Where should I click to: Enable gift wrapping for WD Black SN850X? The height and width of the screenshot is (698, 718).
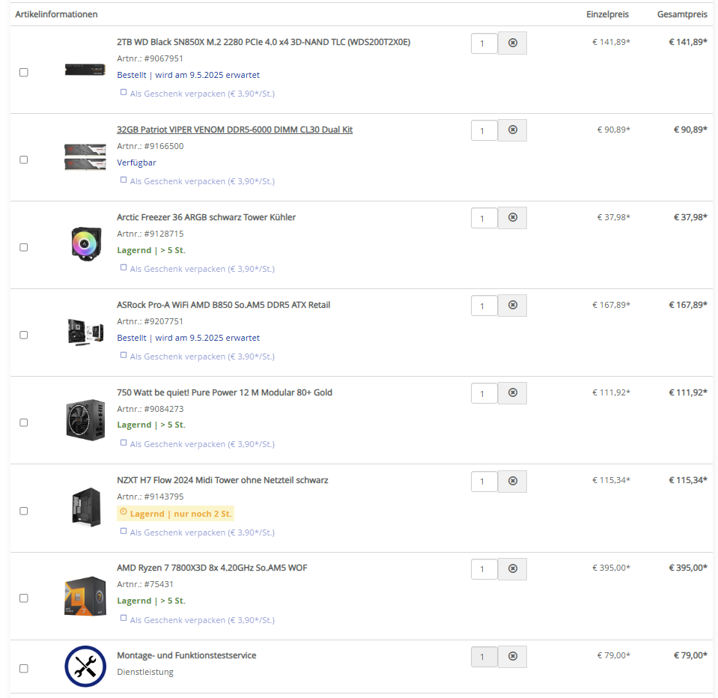pos(124,93)
